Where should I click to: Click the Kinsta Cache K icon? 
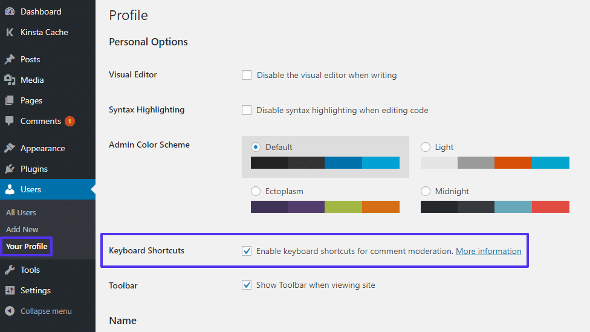tap(10, 32)
